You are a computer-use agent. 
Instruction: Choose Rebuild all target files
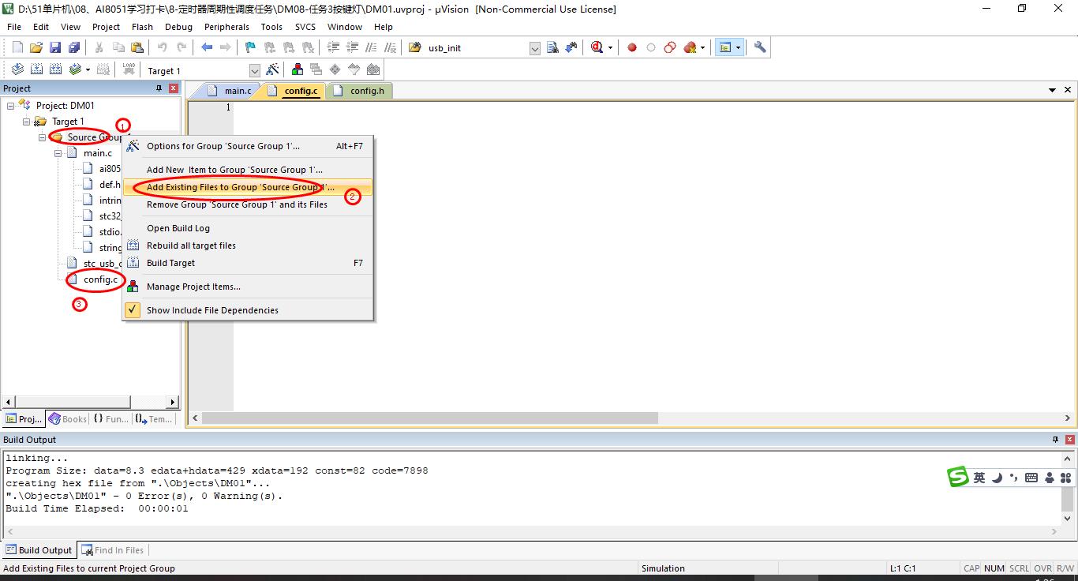tap(191, 246)
